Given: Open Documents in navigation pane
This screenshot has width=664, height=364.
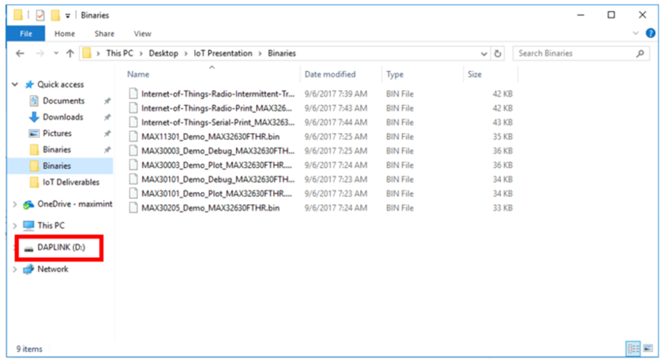Looking at the screenshot, I should point(63,101).
